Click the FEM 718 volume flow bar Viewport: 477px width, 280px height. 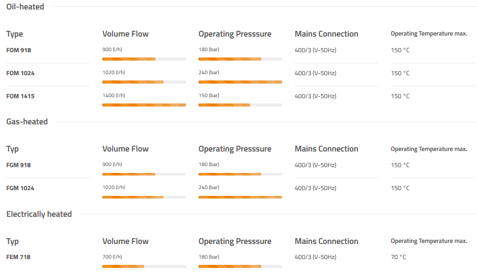[x=144, y=266]
